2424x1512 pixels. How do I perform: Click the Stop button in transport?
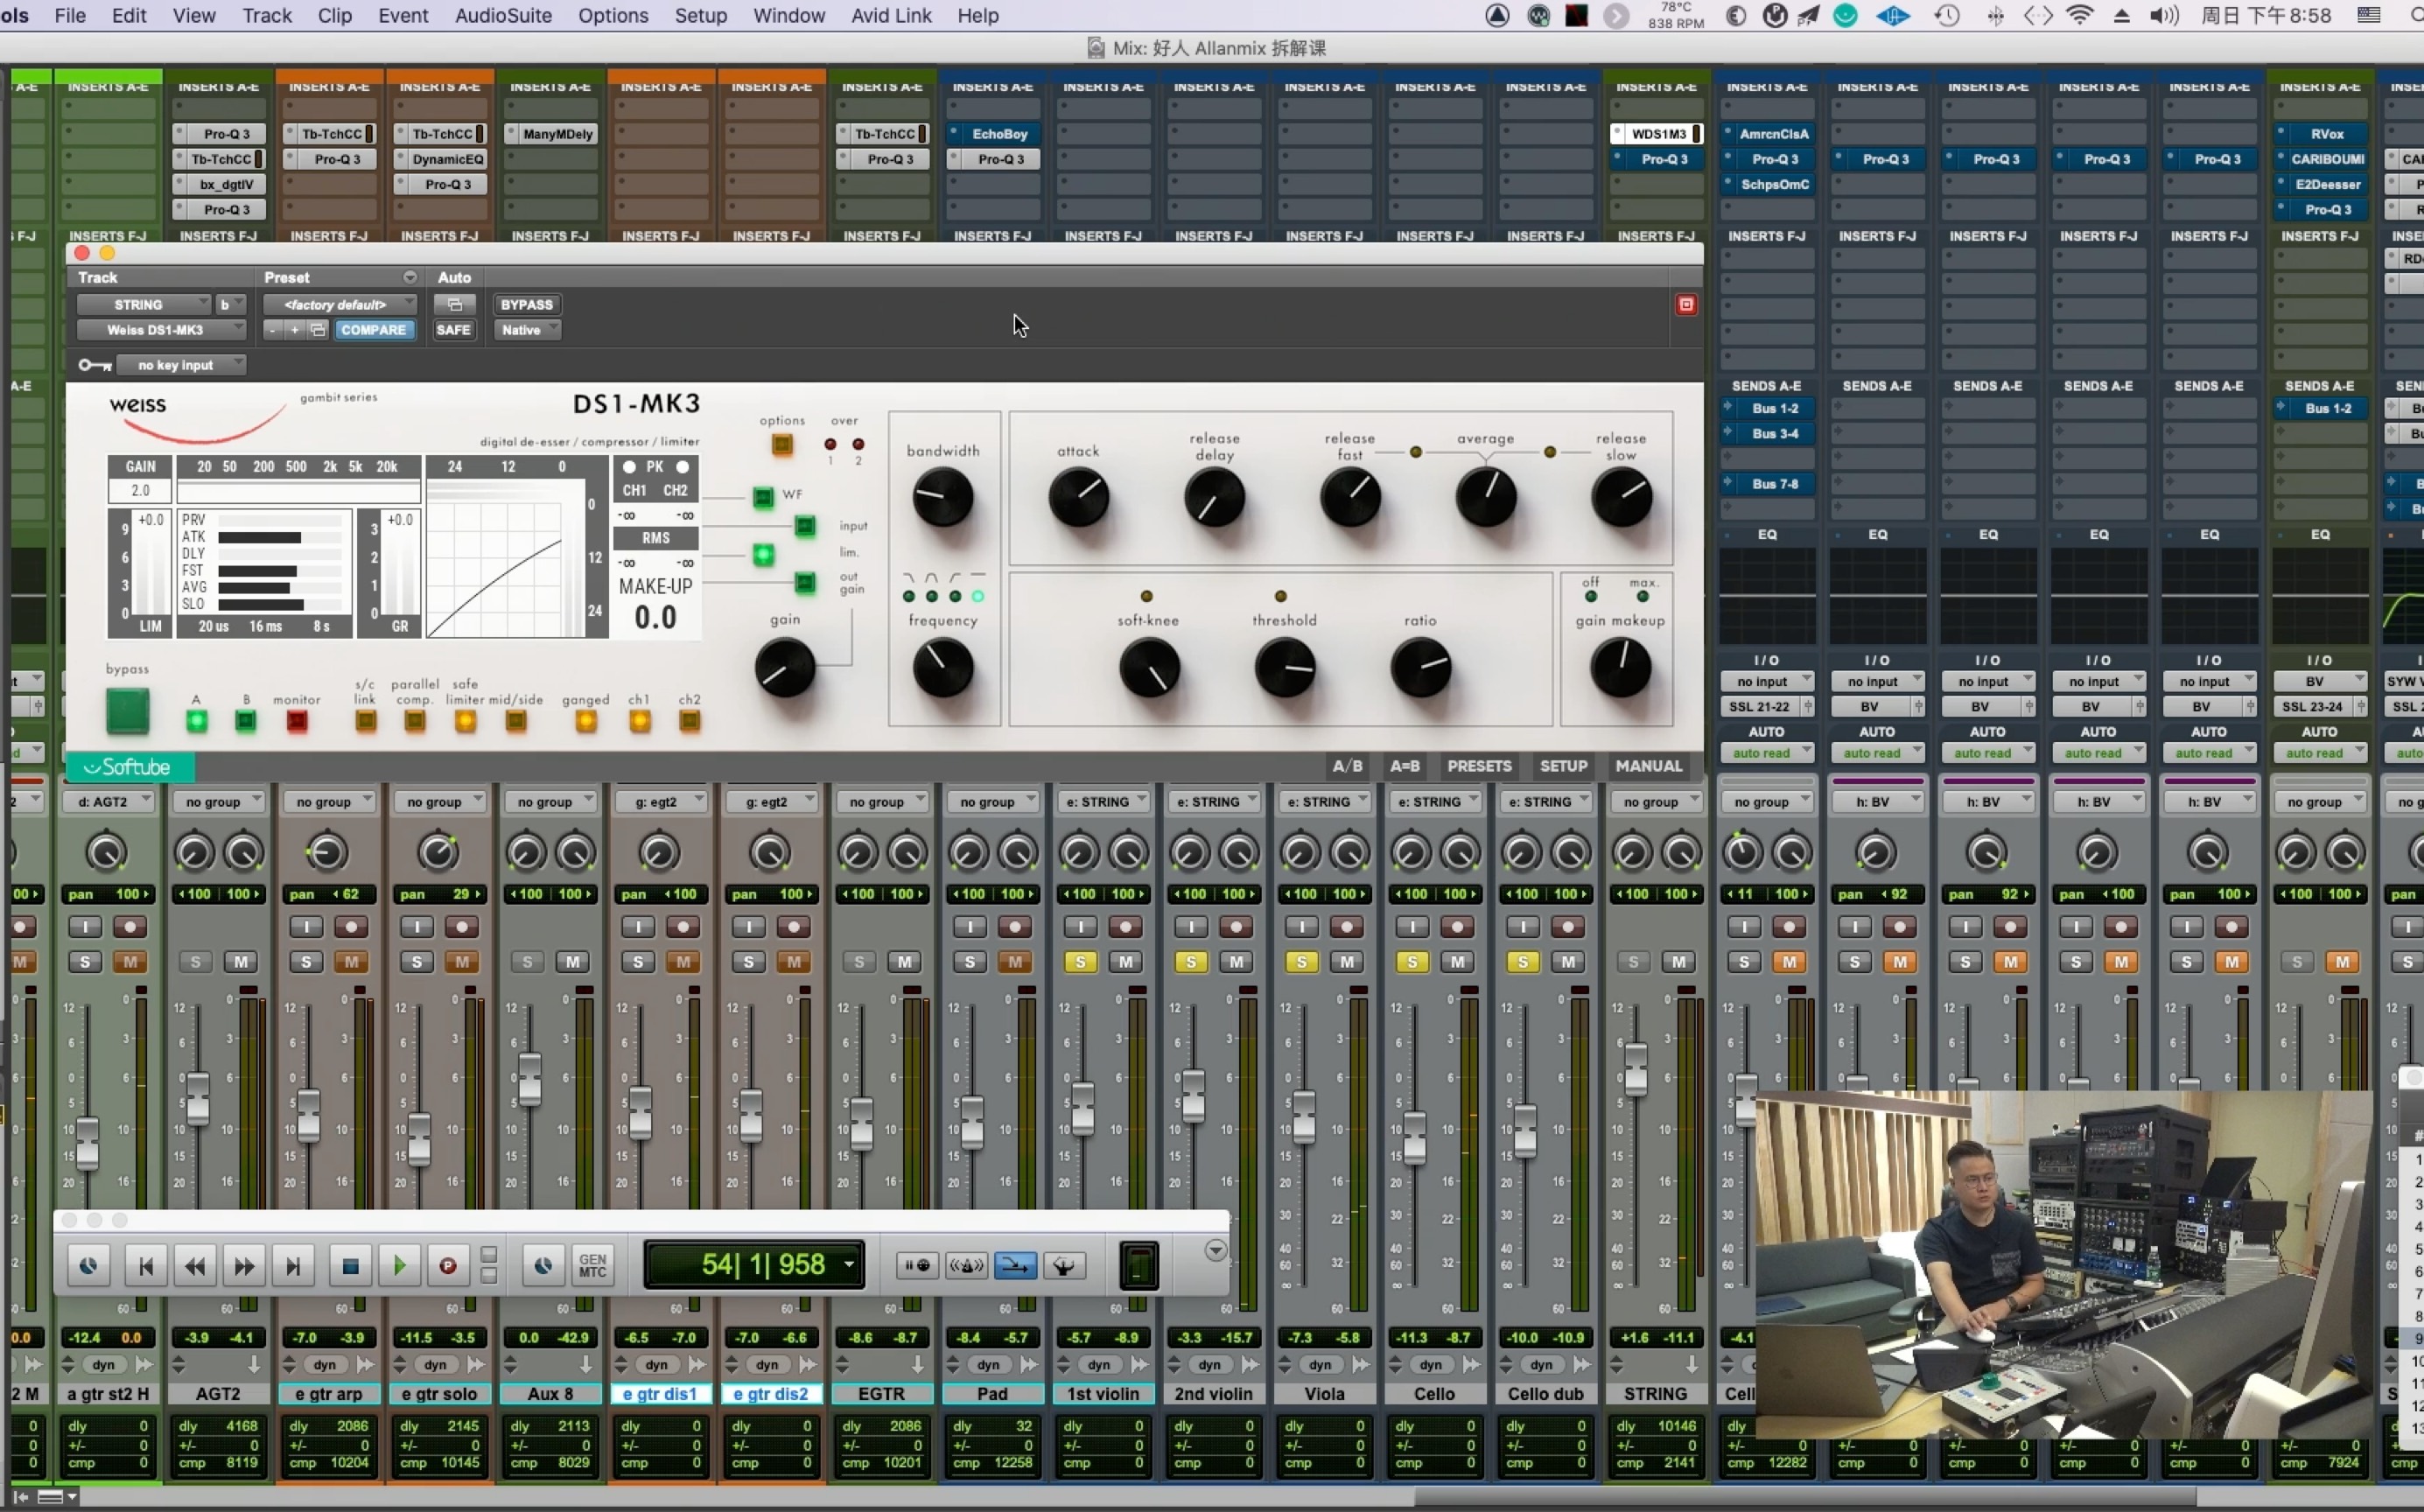coord(350,1266)
